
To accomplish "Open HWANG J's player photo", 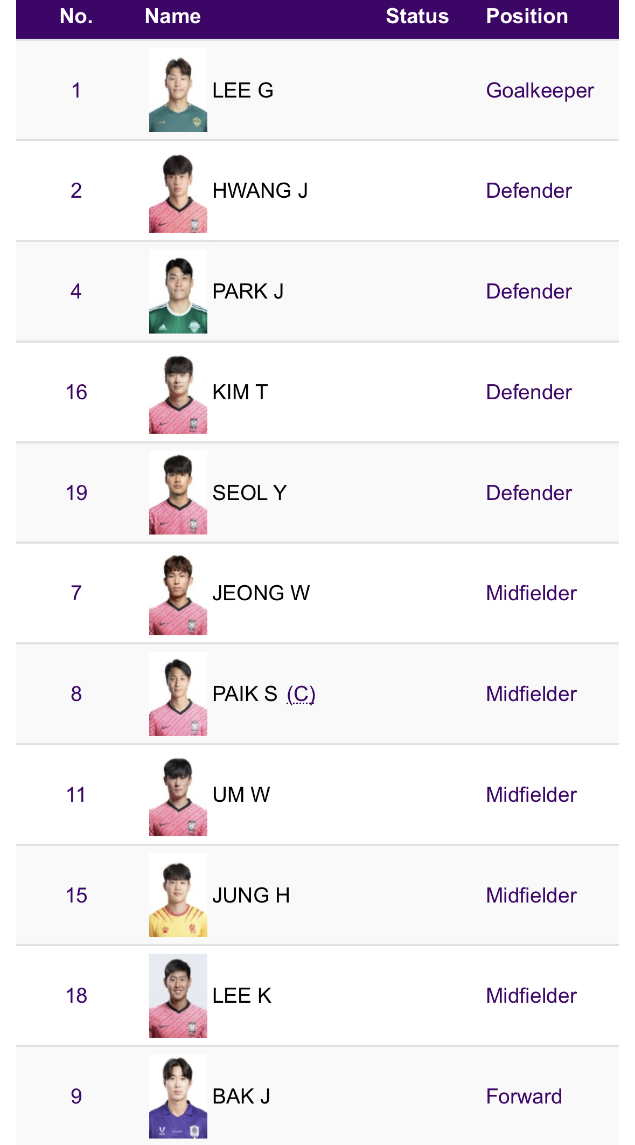I will pyautogui.click(x=178, y=191).
